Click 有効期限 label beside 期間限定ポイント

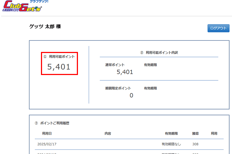(150, 88)
